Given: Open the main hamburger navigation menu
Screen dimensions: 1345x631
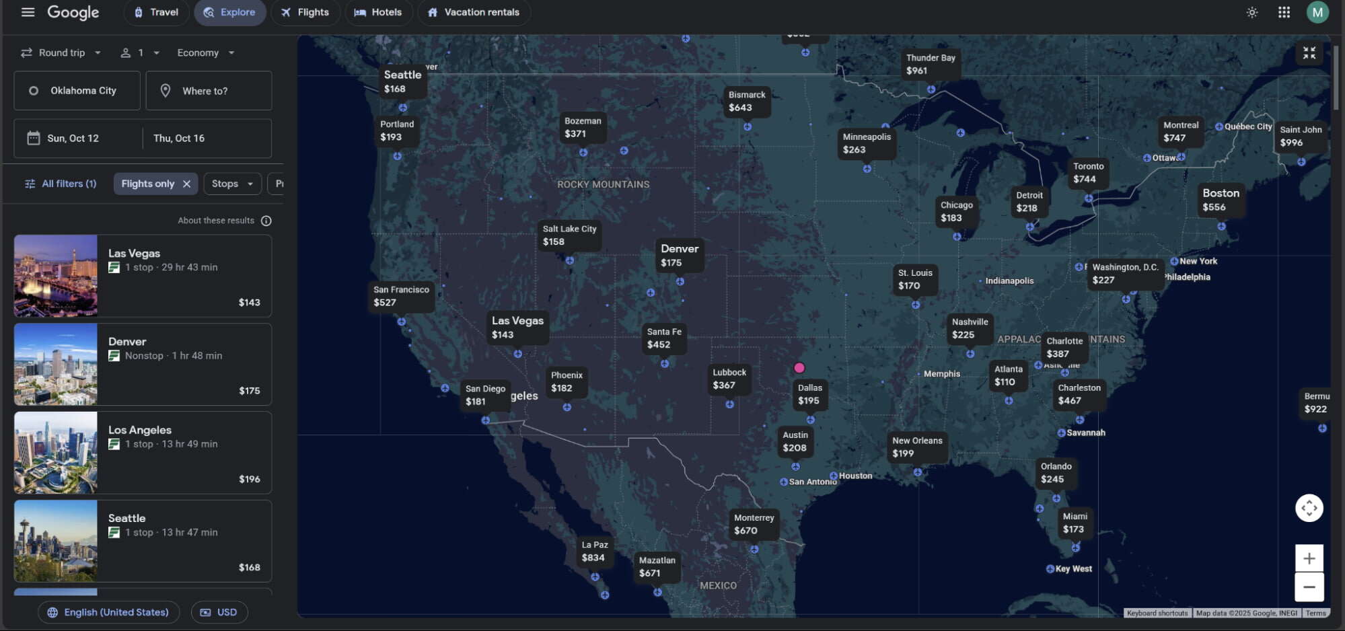Looking at the screenshot, I should (28, 11).
